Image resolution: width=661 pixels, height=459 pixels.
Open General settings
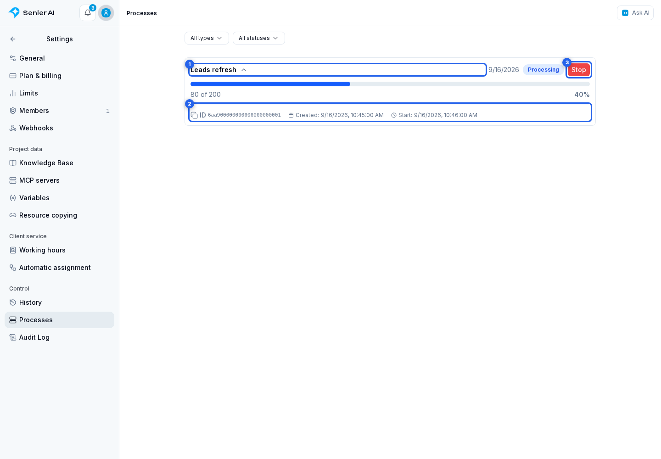pyautogui.click(x=59, y=58)
